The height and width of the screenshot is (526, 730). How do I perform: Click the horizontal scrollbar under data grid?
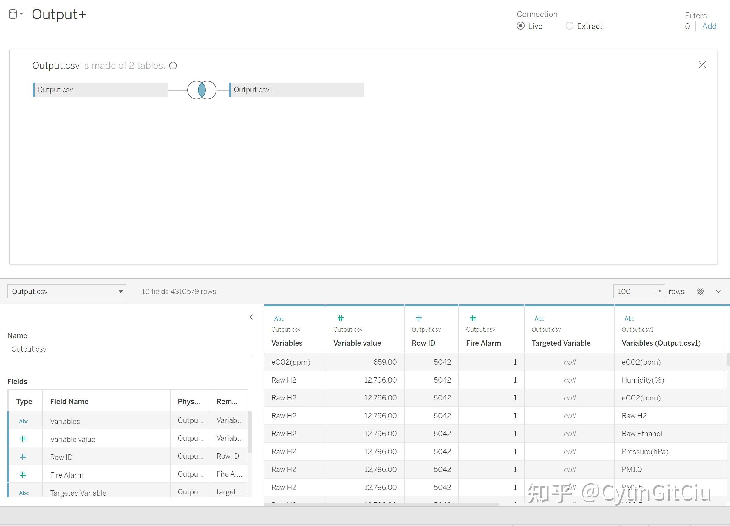pos(381,505)
